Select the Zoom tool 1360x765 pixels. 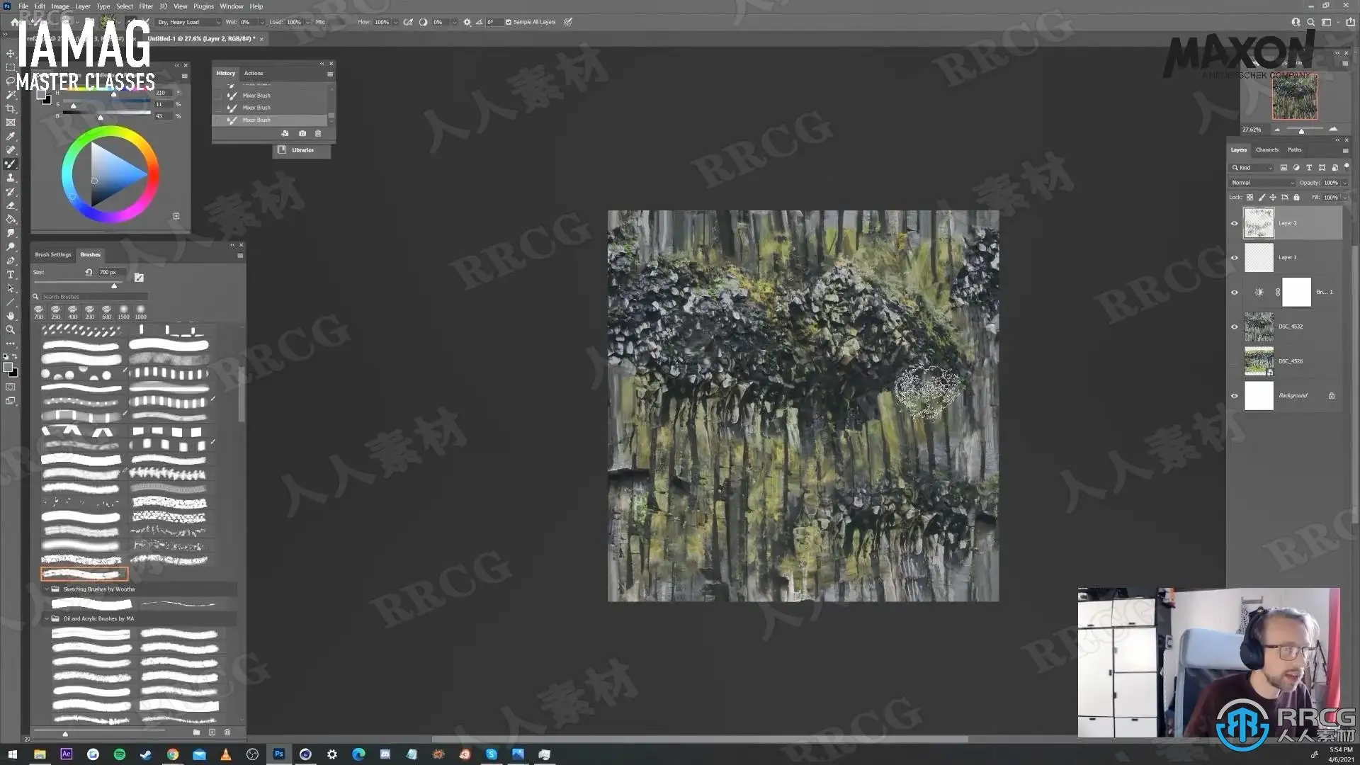tap(11, 330)
